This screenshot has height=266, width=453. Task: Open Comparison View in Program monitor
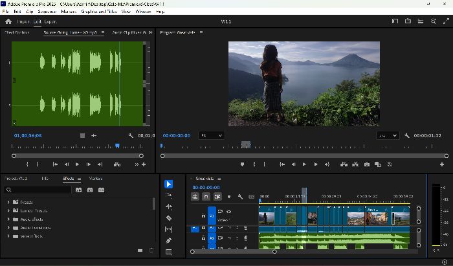point(378,164)
